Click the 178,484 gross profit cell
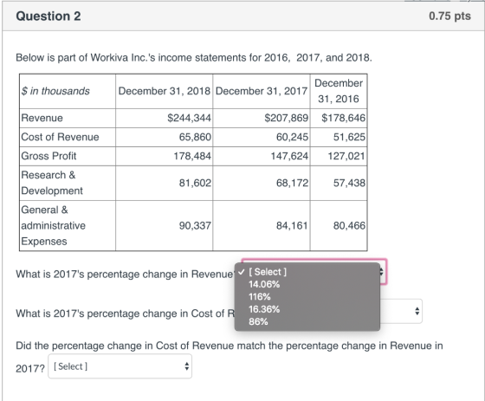Screen dimensions: 485x401 (165, 156)
